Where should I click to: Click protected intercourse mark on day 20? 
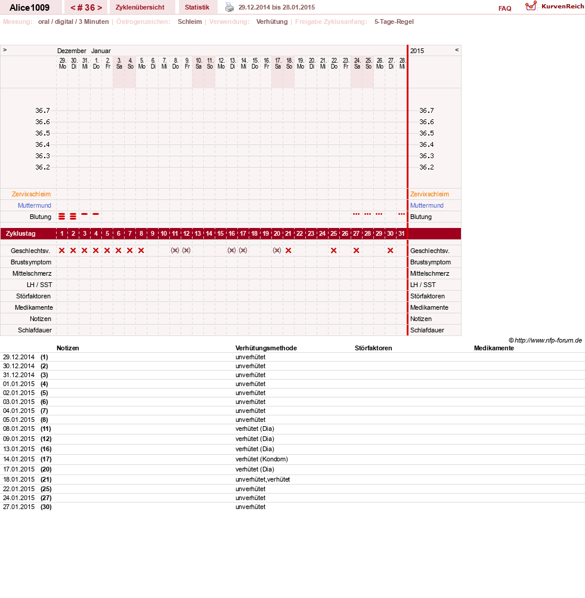tap(277, 251)
